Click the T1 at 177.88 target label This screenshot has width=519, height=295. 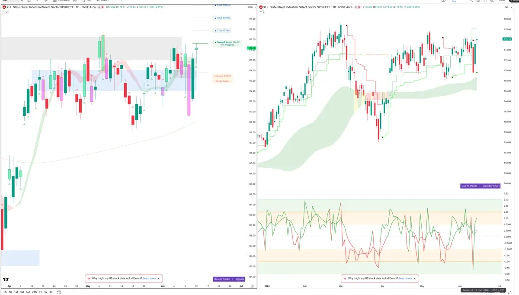click(x=223, y=31)
